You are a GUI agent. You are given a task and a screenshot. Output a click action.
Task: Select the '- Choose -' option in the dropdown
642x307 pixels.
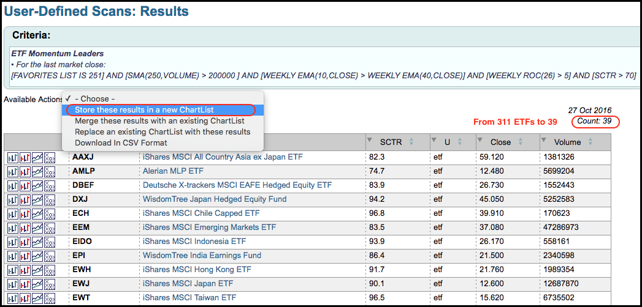(x=162, y=99)
